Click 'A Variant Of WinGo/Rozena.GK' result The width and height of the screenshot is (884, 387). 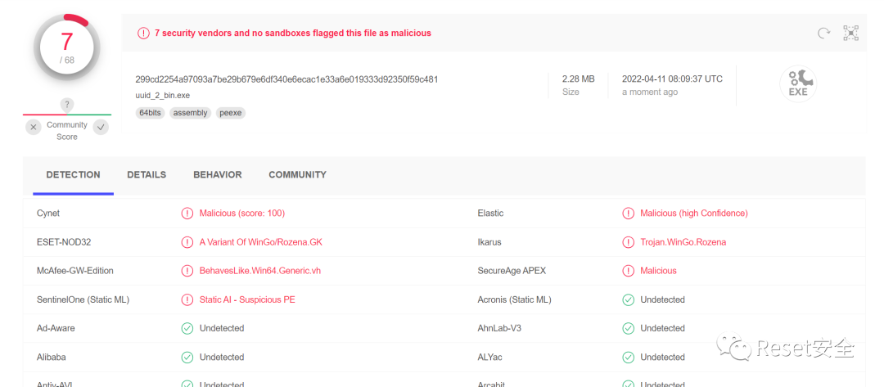[x=261, y=242]
